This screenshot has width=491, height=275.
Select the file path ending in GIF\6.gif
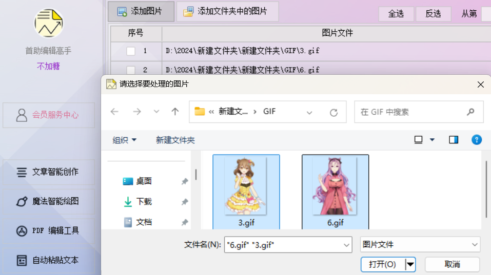[243, 70]
